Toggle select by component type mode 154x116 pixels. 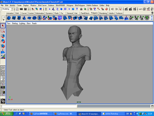click(41, 9)
